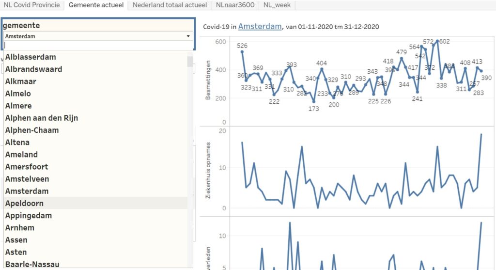Screen dimensions: 496x270
Task: Choose Alkmaar in the dropdown list
Action: click(21, 81)
